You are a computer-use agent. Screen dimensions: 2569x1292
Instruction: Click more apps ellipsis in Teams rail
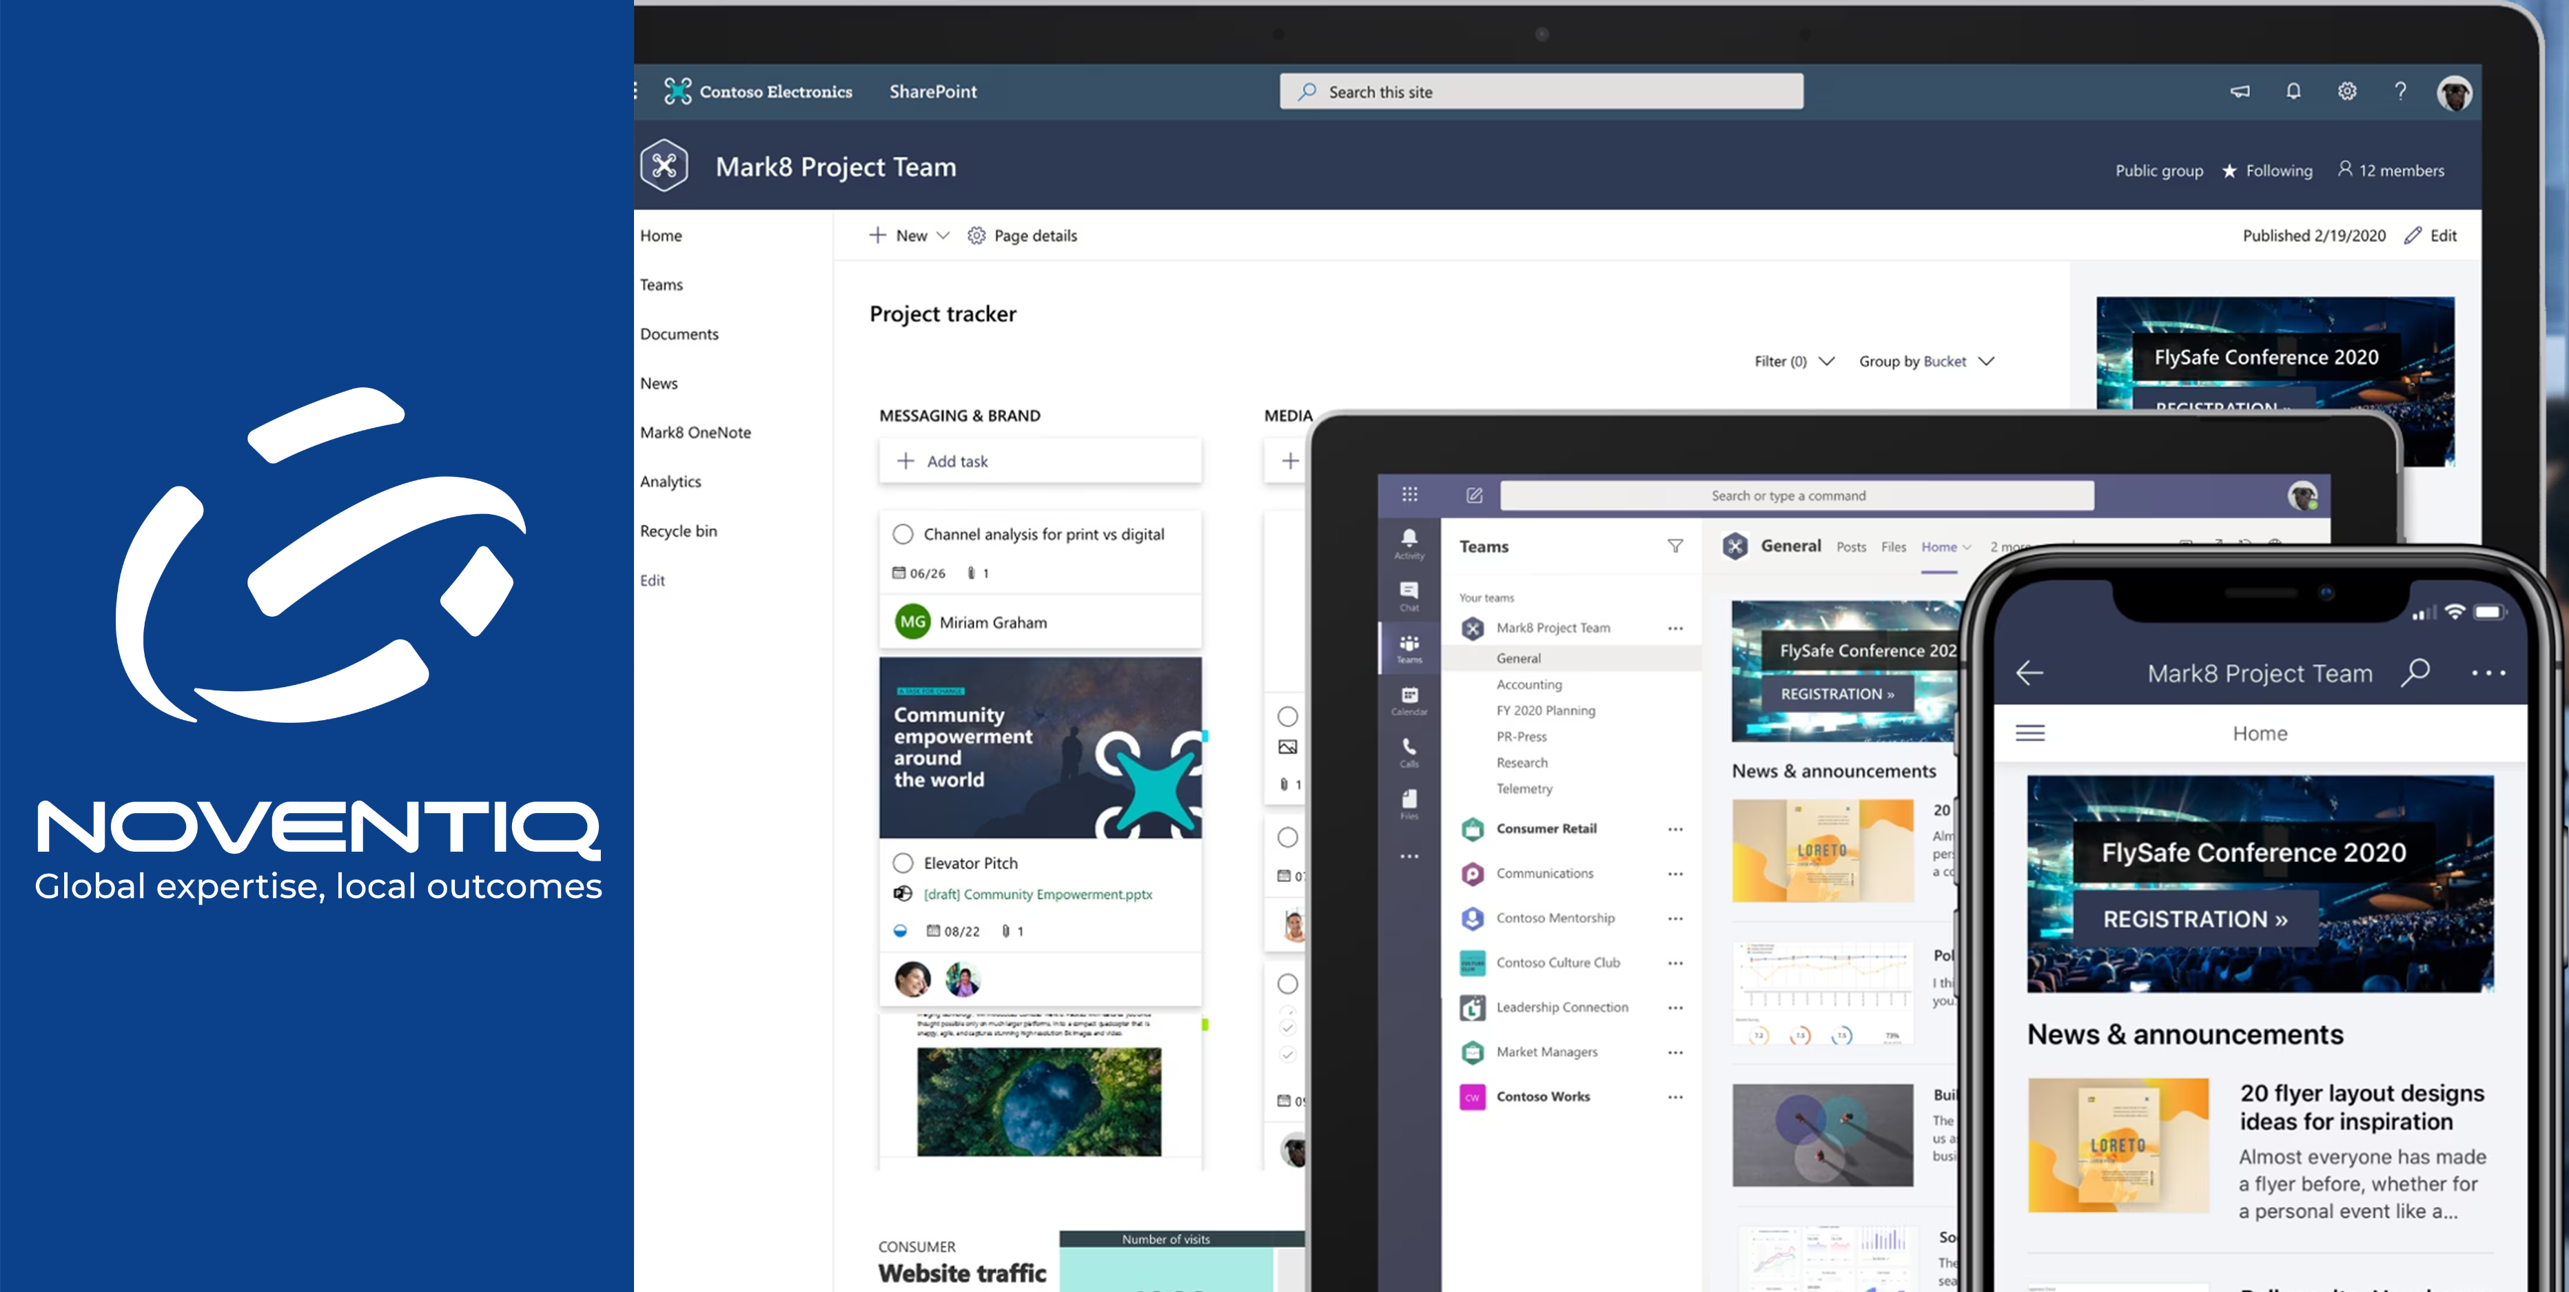(1409, 857)
